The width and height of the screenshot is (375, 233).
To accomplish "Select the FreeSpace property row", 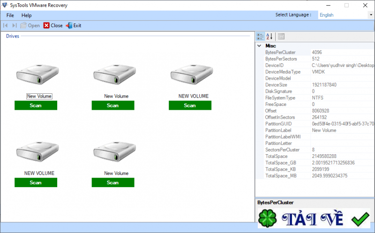I will point(318,104).
